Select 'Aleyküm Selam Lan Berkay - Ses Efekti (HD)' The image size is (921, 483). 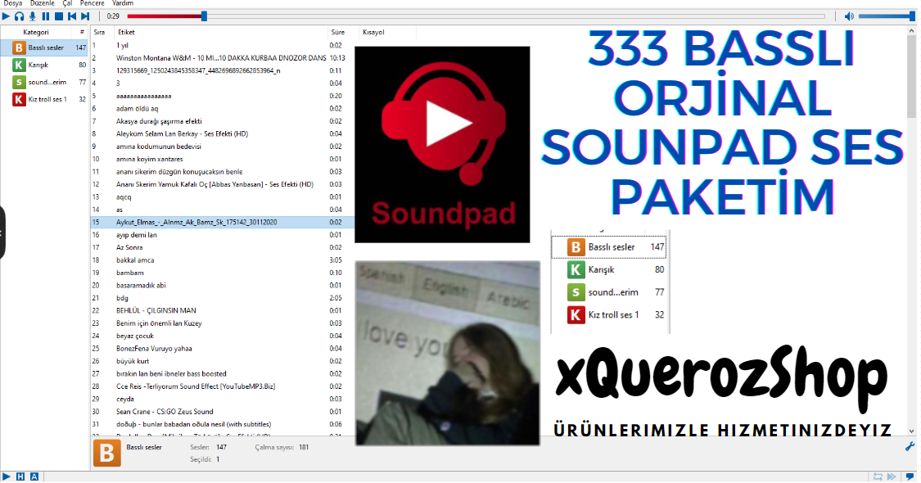tap(223, 134)
